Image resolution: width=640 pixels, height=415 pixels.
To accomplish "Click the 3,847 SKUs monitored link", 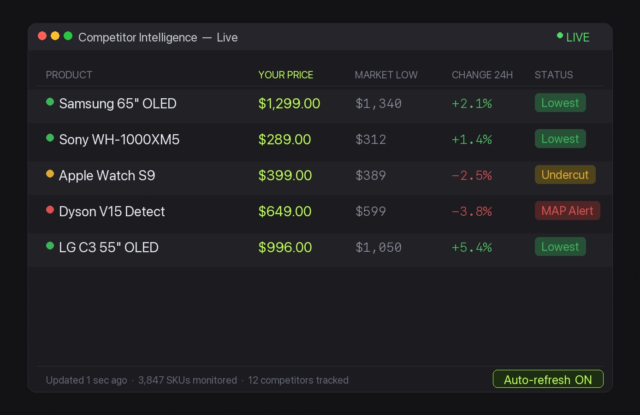I will (x=188, y=380).
